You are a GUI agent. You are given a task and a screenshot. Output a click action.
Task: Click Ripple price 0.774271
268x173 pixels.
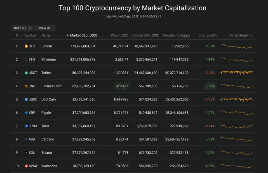point(121,113)
